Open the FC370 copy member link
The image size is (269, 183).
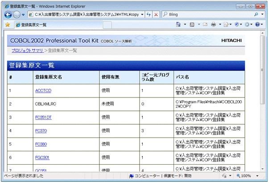(x=41, y=131)
